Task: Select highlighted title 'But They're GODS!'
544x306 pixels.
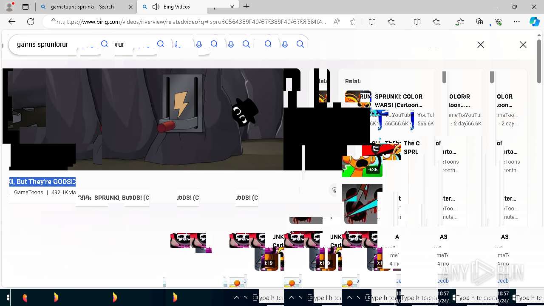Action: pyautogui.click(x=42, y=181)
